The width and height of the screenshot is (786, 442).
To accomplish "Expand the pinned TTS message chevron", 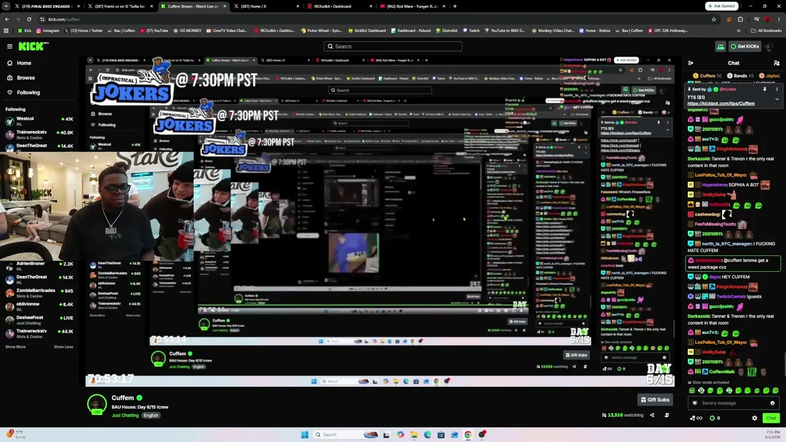I will click(x=777, y=99).
